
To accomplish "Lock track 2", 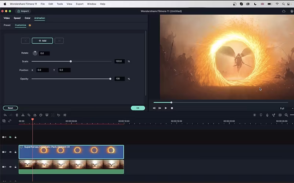I will coord(15,152).
